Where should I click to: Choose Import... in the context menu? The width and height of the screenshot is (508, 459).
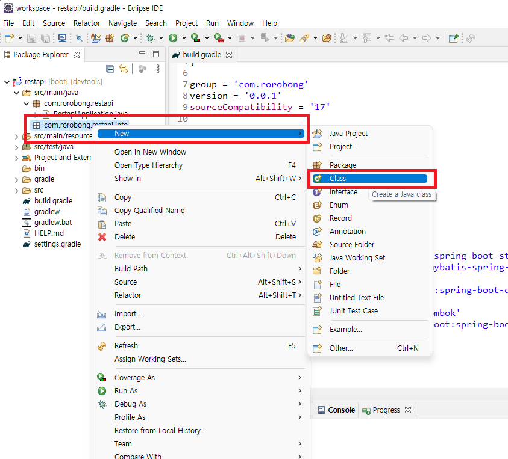(201, 314)
